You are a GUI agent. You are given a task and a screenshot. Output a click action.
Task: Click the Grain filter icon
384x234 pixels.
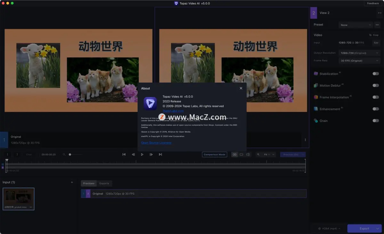[316, 121]
